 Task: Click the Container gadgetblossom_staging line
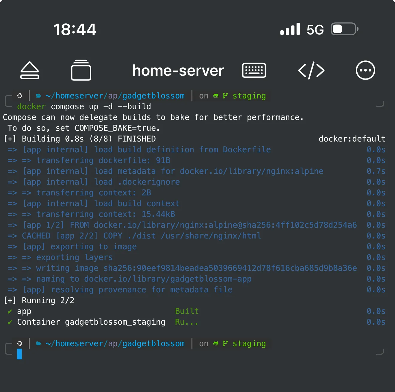click(x=91, y=322)
